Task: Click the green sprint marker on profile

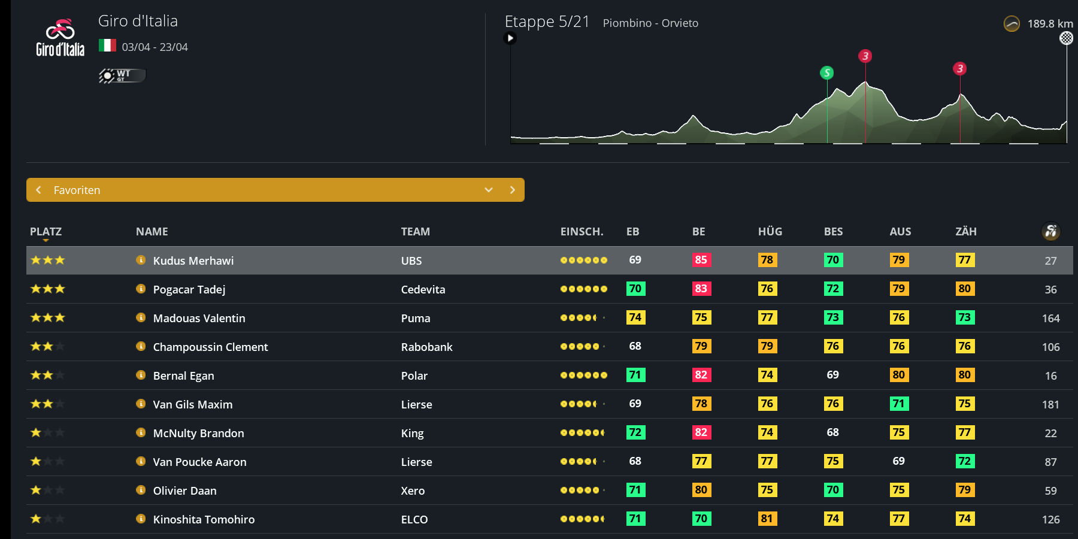Action: 826,73
